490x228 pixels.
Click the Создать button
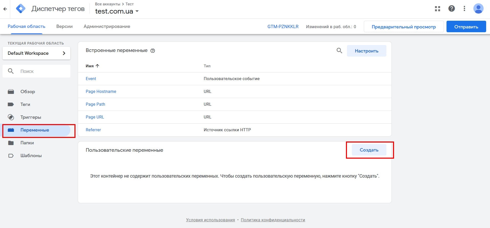click(369, 150)
